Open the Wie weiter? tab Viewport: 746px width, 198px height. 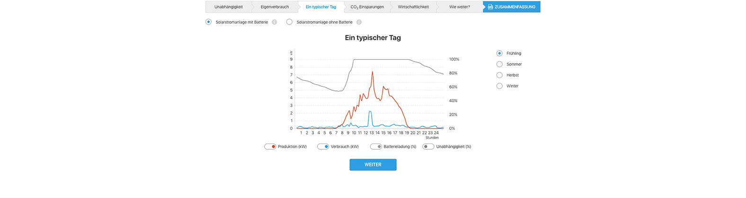point(459,7)
